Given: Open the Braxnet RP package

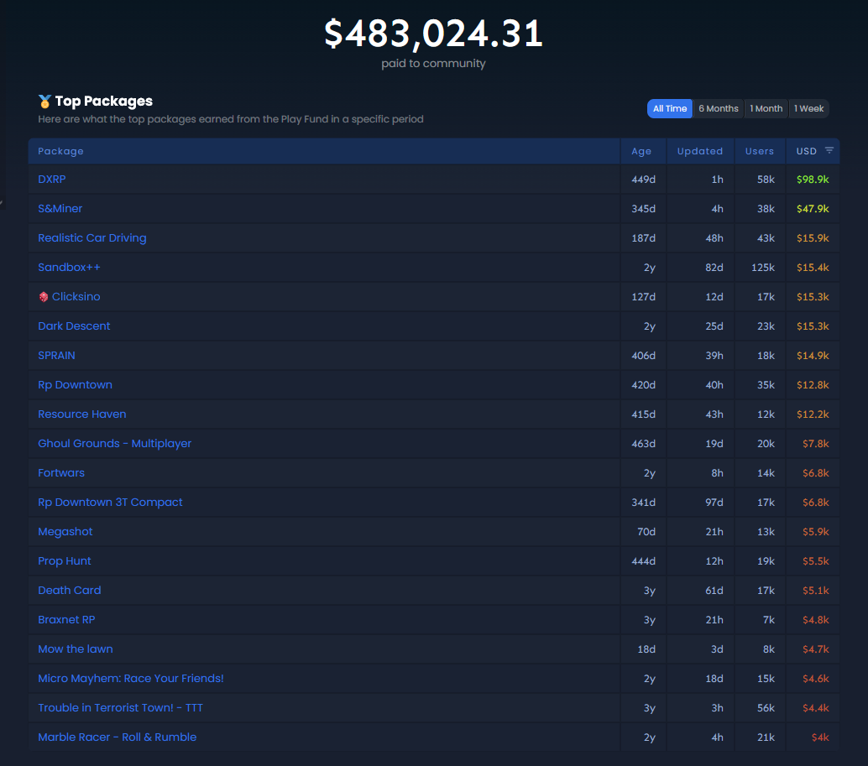Looking at the screenshot, I should coord(66,619).
